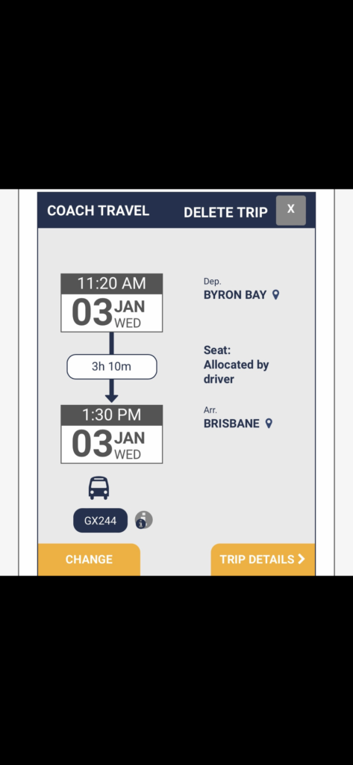Click the CHANGE button

89,560
